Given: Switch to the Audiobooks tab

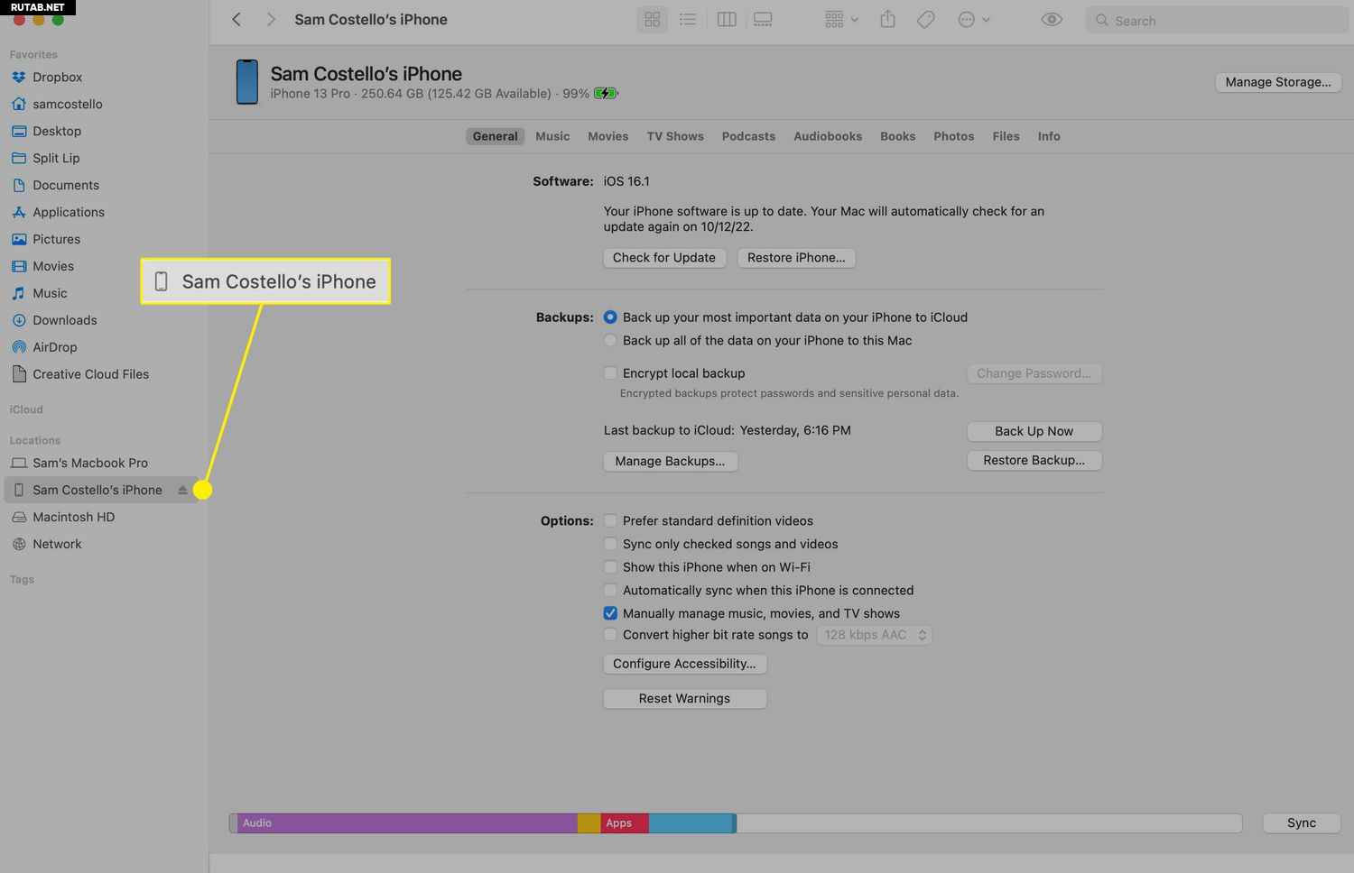Looking at the screenshot, I should 828,136.
